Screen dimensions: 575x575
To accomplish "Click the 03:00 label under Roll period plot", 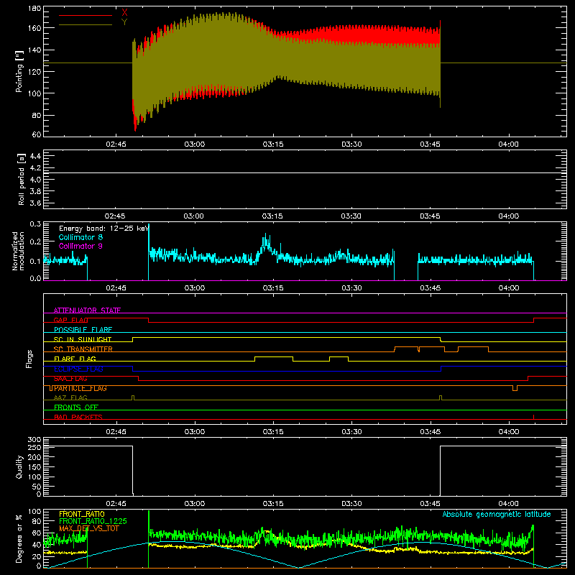I will pos(193,216).
